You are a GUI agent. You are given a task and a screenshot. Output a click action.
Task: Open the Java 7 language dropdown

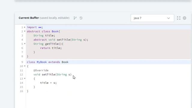[x=152, y=18]
